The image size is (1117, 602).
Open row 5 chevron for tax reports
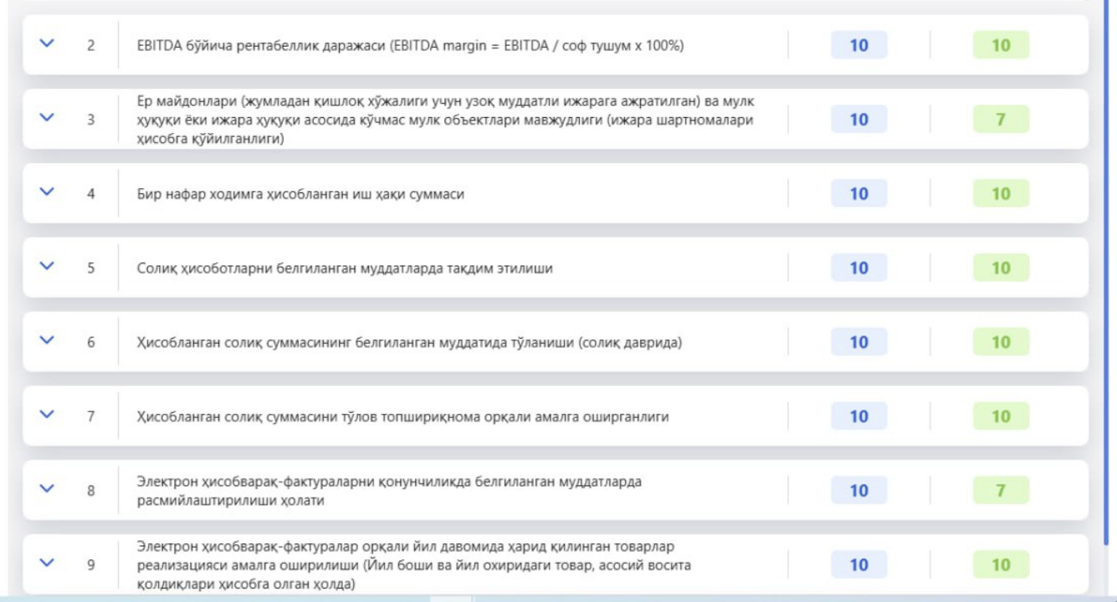[47, 268]
